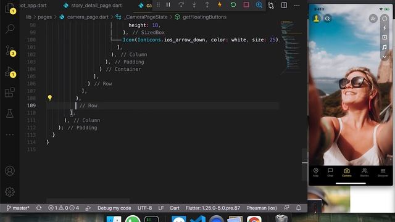Open the Manage settings gear

coord(10,192)
